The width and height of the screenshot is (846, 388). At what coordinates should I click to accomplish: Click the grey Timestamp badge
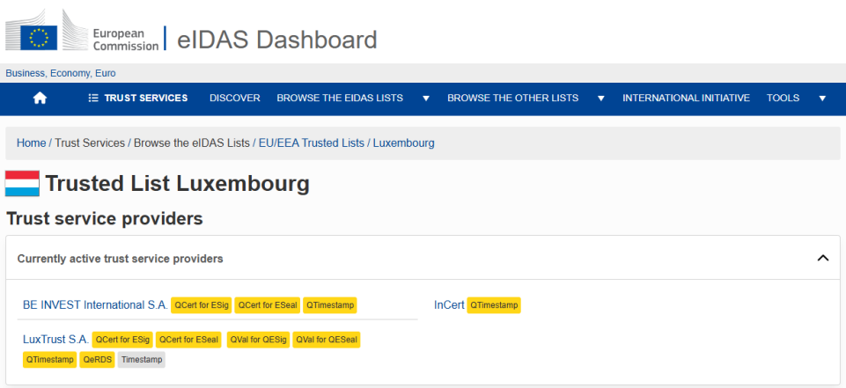tap(142, 360)
